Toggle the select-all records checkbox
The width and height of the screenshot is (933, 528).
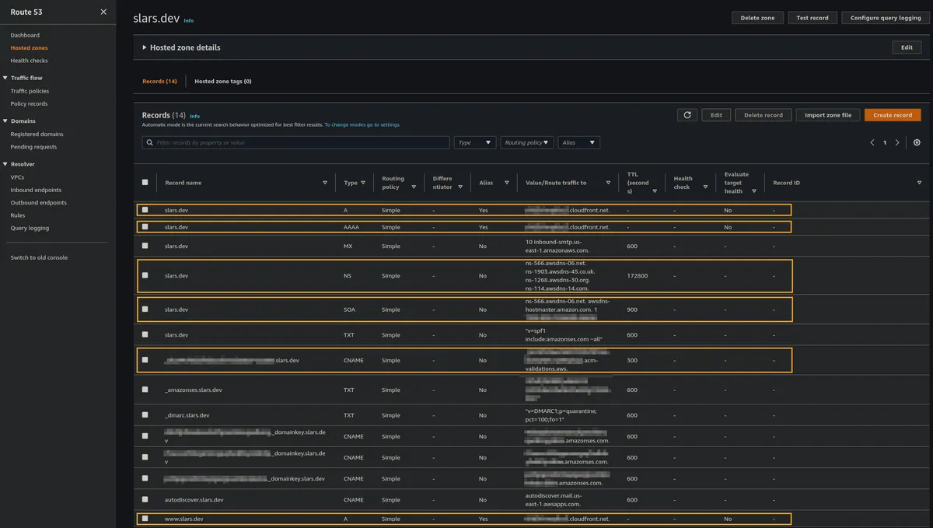click(x=145, y=183)
